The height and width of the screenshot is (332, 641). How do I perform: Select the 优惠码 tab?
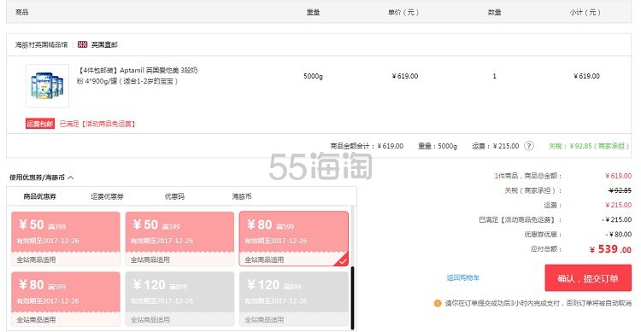pos(174,196)
